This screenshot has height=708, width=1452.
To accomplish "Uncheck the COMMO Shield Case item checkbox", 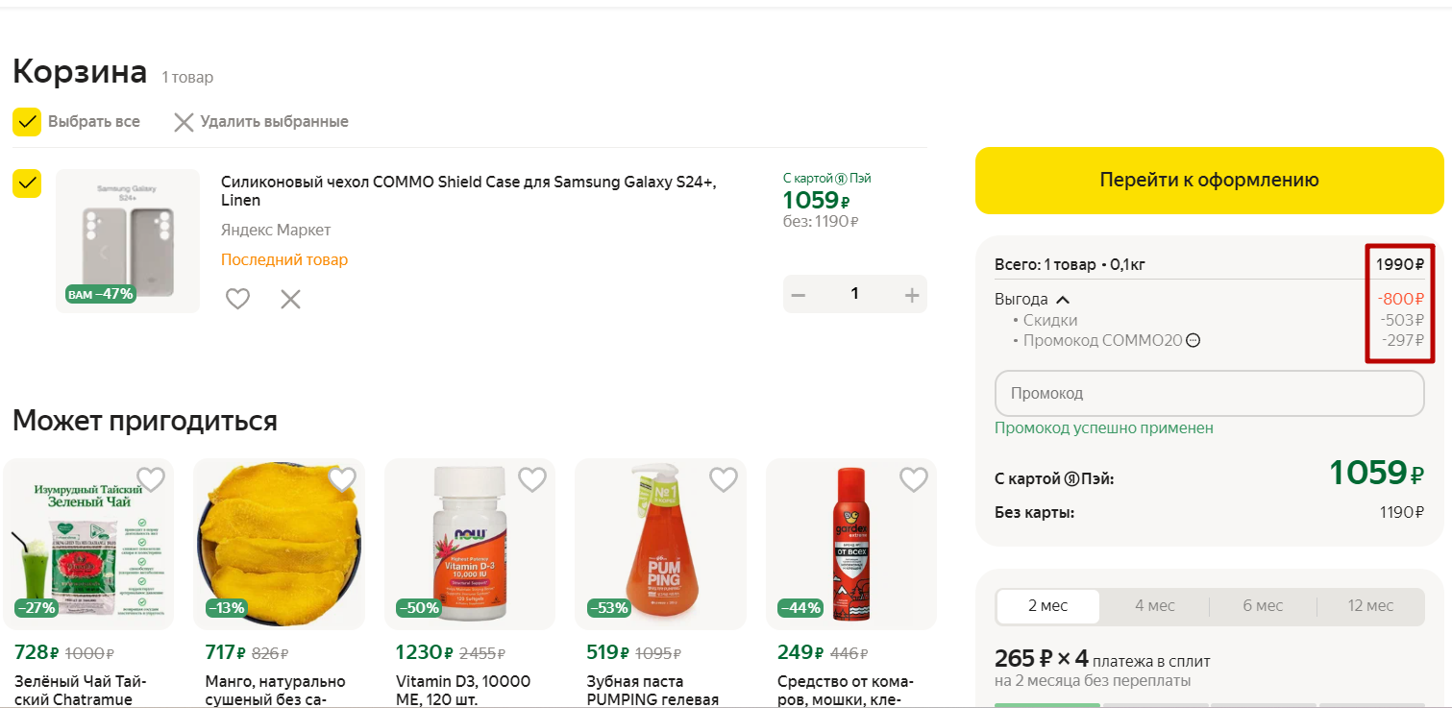I will (27, 183).
